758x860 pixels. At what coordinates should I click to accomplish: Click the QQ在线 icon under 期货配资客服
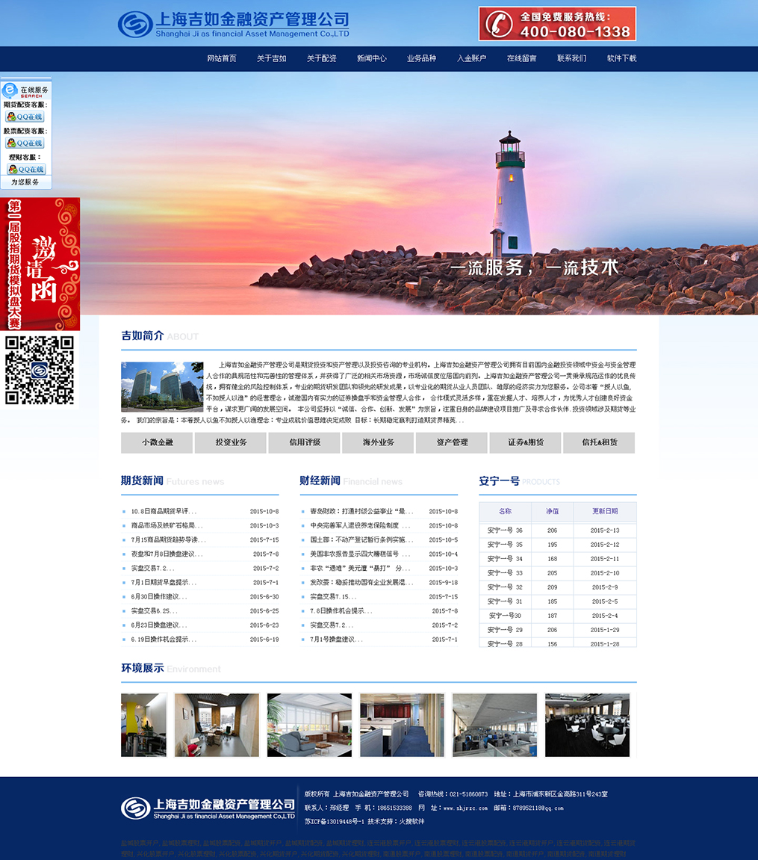click(x=25, y=117)
